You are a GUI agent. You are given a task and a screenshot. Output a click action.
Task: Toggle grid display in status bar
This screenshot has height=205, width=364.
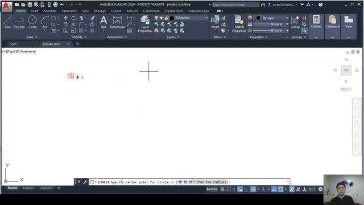[x=222, y=189]
